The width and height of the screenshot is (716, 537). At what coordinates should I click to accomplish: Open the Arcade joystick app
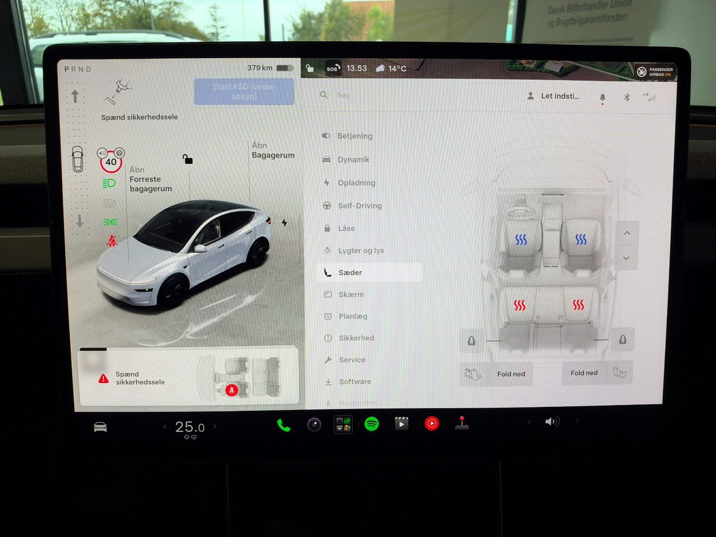click(x=462, y=423)
